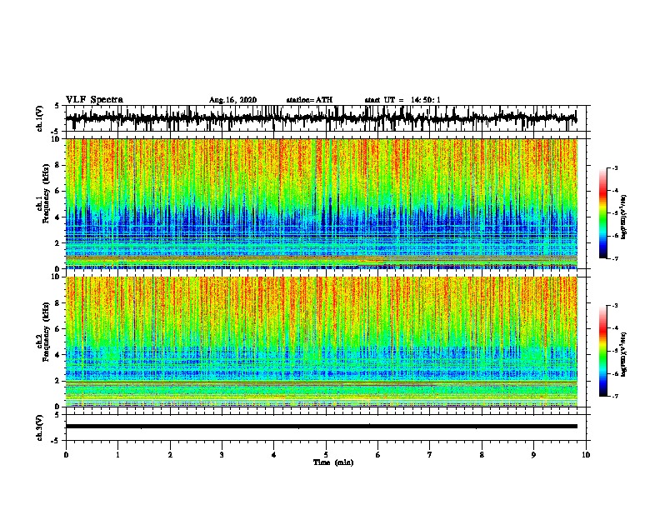Click the ch.1 spectrogram color bar

pos(603,213)
